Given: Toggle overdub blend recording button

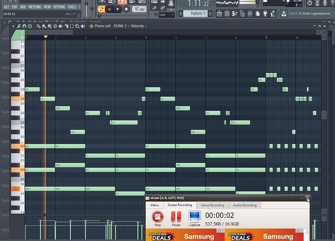Looking at the screenshot, I should pyautogui.click(x=132, y=2).
